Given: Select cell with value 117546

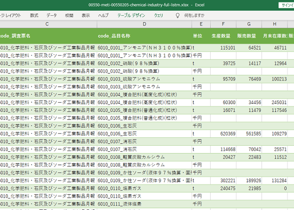Looking at the screenshot, I should coord(275,110).
